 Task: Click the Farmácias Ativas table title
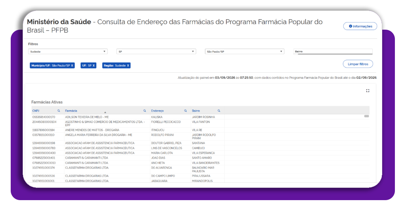pyautogui.click(x=47, y=102)
